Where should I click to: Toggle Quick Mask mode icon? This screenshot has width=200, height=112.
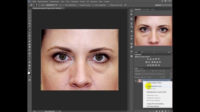pos(29,77)
